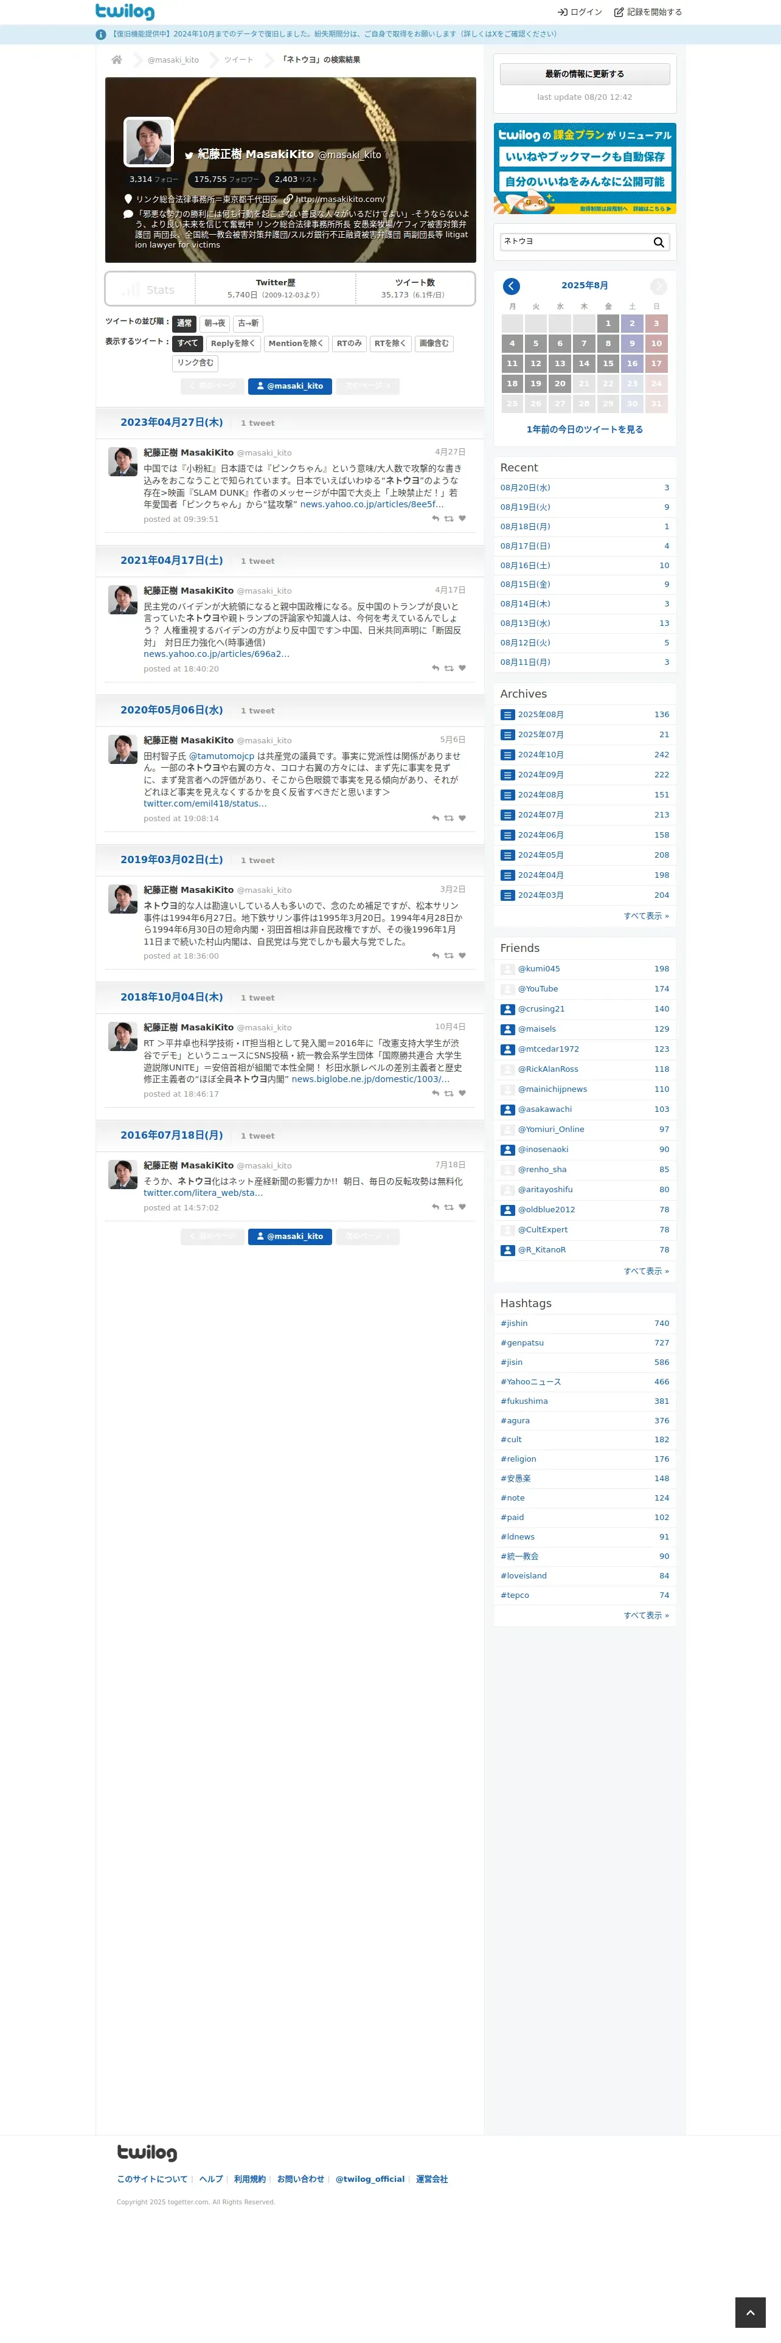Open the 2025年08月 archive list icon

click(x=507, y=715)
